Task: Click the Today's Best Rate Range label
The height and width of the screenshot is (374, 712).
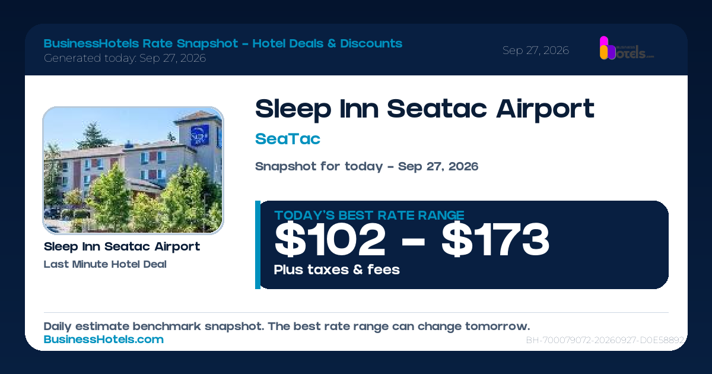Action: 369,215
